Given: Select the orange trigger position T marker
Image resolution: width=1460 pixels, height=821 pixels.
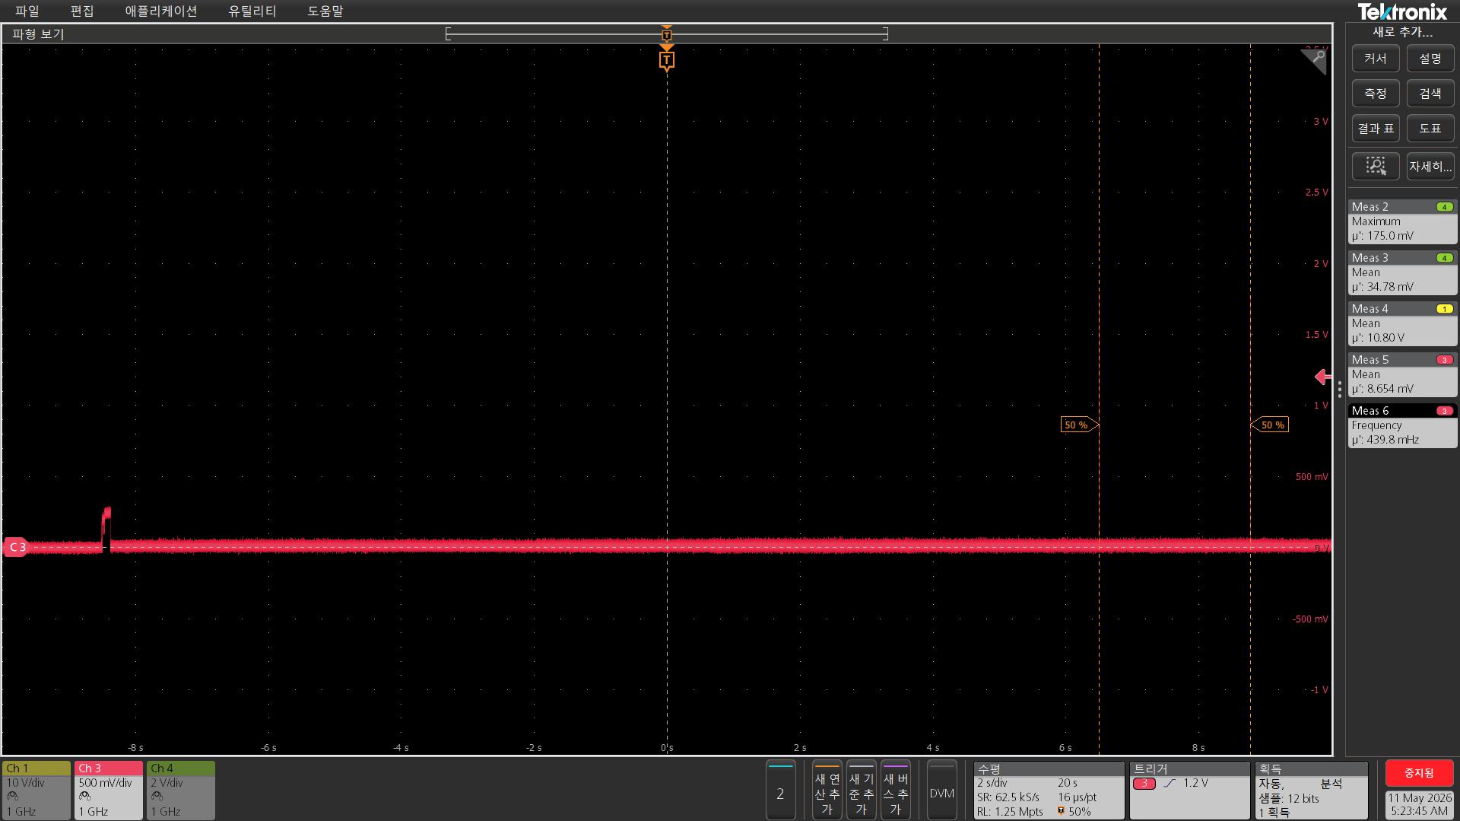Looking at the screenshot, I should pyautogui.click(x=667, y=60).
